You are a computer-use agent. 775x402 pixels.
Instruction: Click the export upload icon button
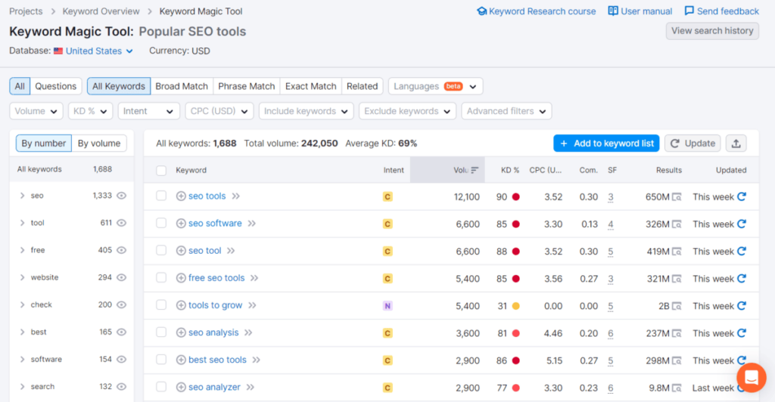(x=736, y=144)
